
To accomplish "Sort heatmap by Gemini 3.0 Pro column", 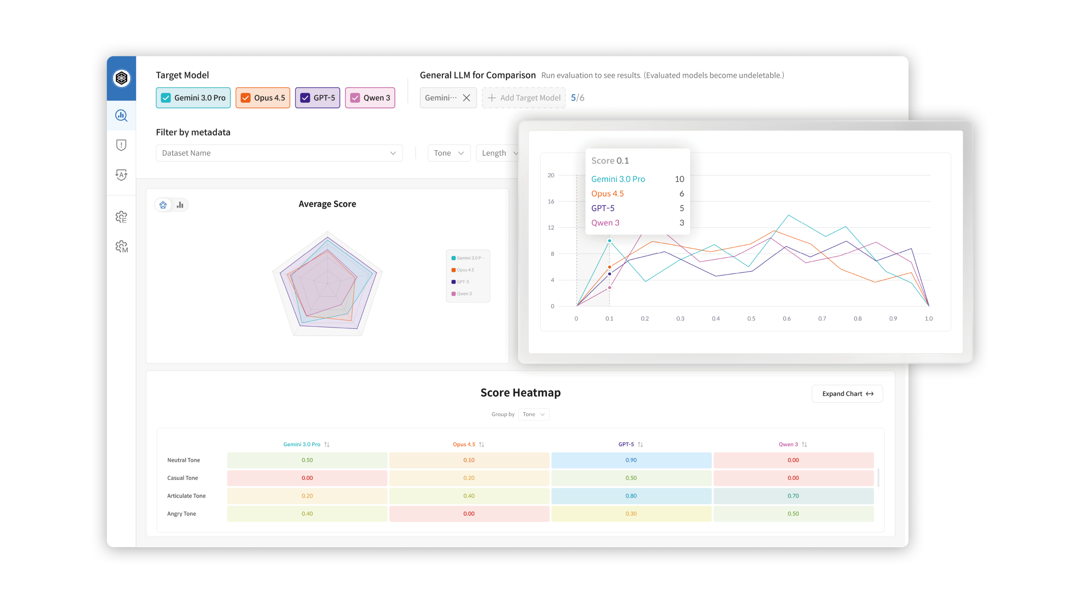I will [x=327, y=444].
